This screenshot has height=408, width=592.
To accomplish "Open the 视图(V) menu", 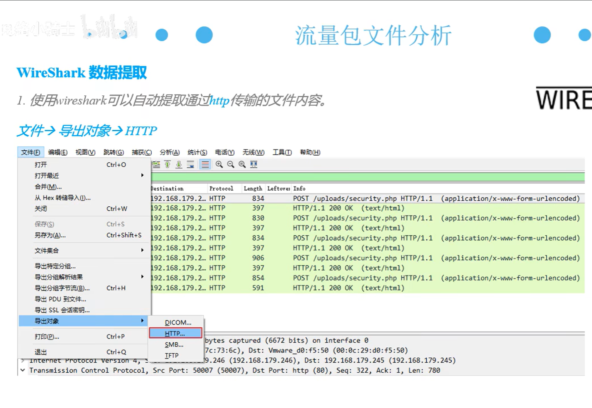I will pyautogui.click(x=85, y=152).
